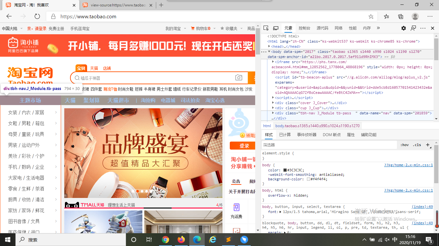Switch to the 网络 network tab
Image resolution: width=439 pixels, height=246 pixels.
(x=338, y=28)
